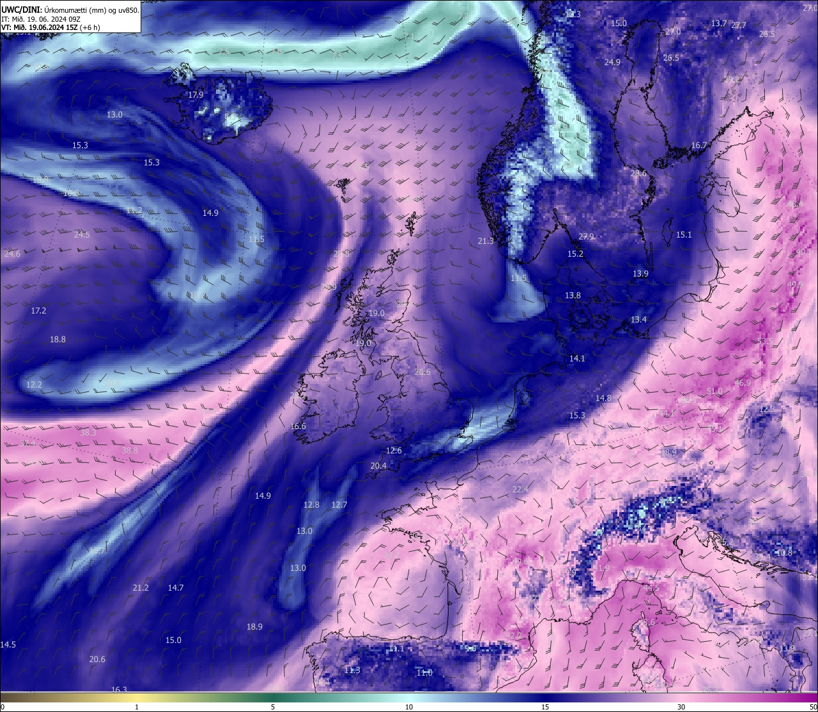The image size is (818, 712).
Task: Click the 24.6 value on the map
Action: coord(12,254)
